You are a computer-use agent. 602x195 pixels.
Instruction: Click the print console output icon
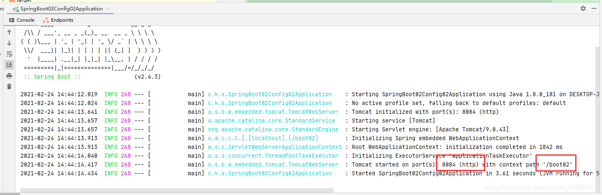(x=9, y=76)
